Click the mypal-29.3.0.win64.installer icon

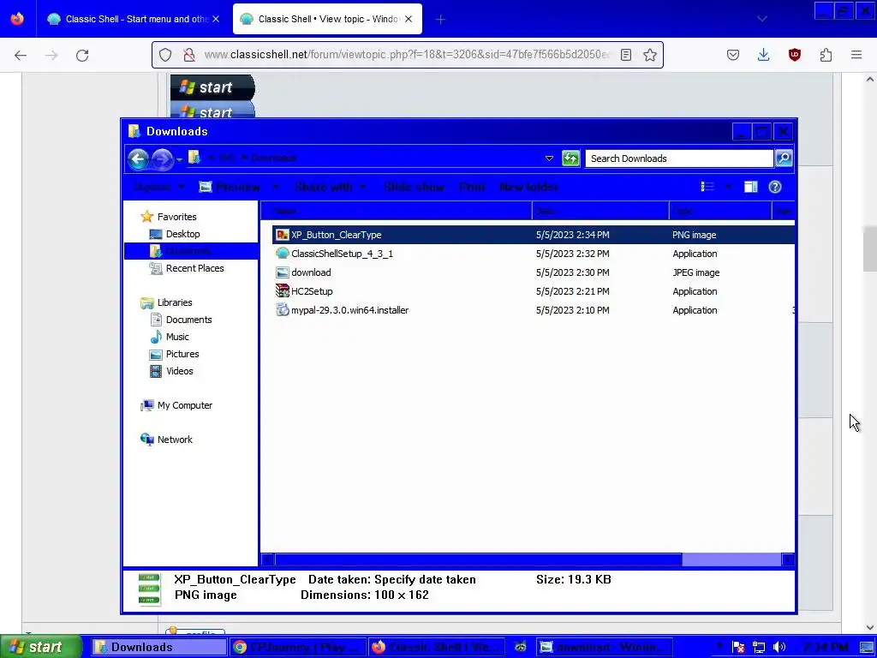point(283,310)
